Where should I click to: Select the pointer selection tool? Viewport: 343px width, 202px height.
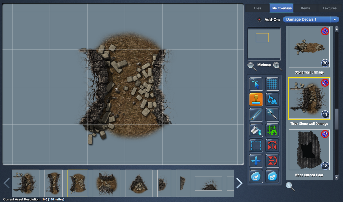256,84
